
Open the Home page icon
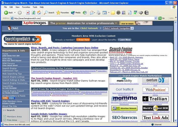coord(39,12)
